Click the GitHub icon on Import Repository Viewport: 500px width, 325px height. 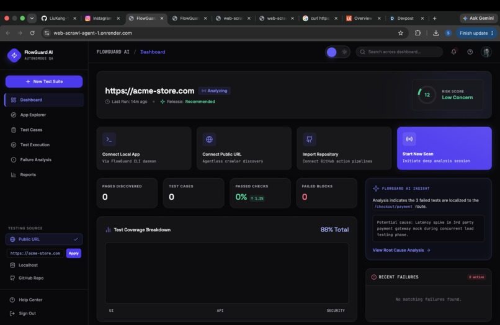point(310,140)
